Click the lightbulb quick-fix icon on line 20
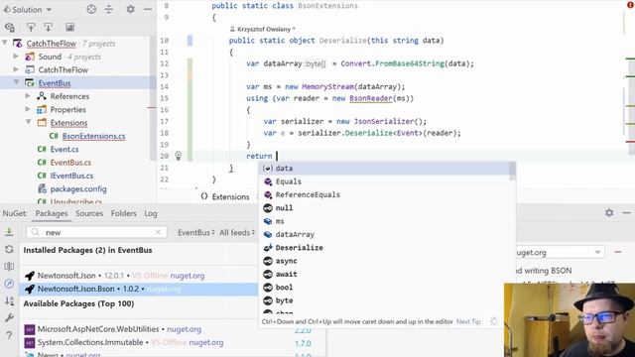 point(178,156)
